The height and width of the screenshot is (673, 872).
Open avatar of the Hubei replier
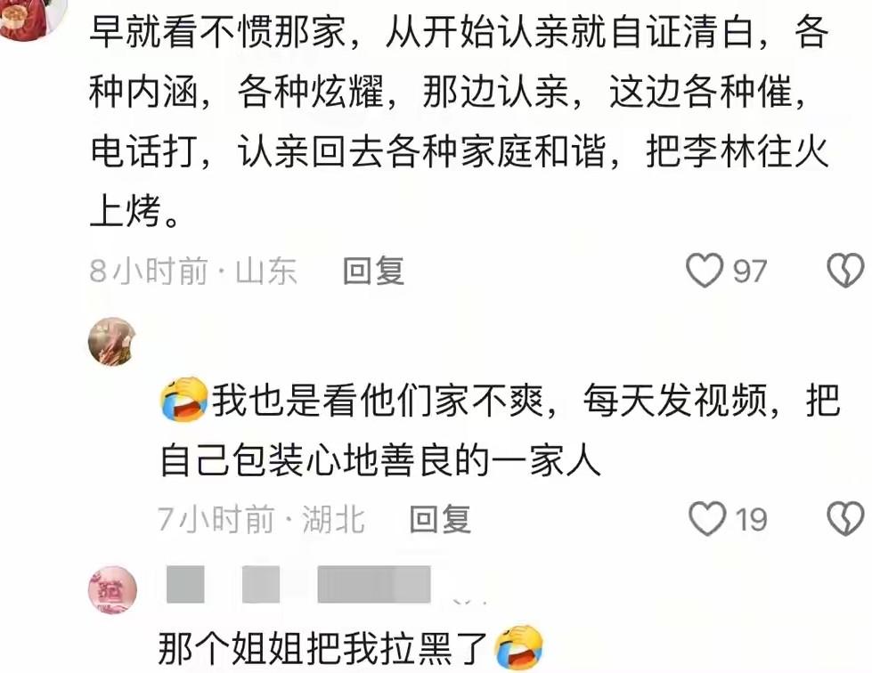112,341
